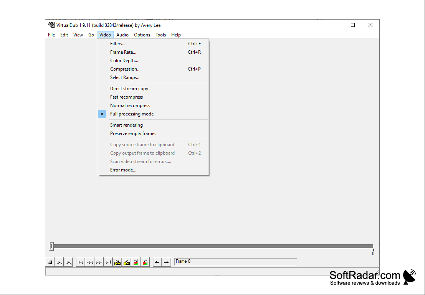Open Select Range... from the menu
Screen dimensions: 425x295
tap(153, 77)
